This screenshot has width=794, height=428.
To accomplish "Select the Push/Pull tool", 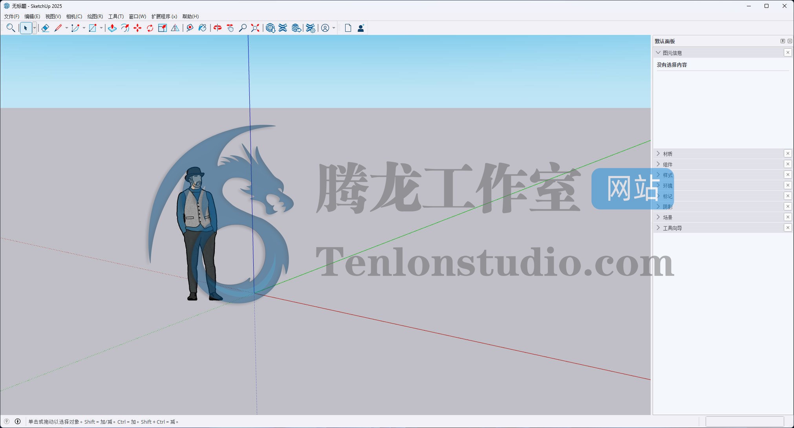I will coord(112,28).
